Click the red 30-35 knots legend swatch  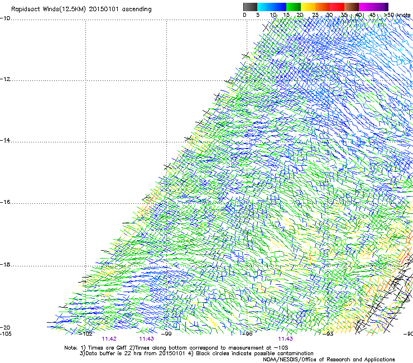click(337, 7)
